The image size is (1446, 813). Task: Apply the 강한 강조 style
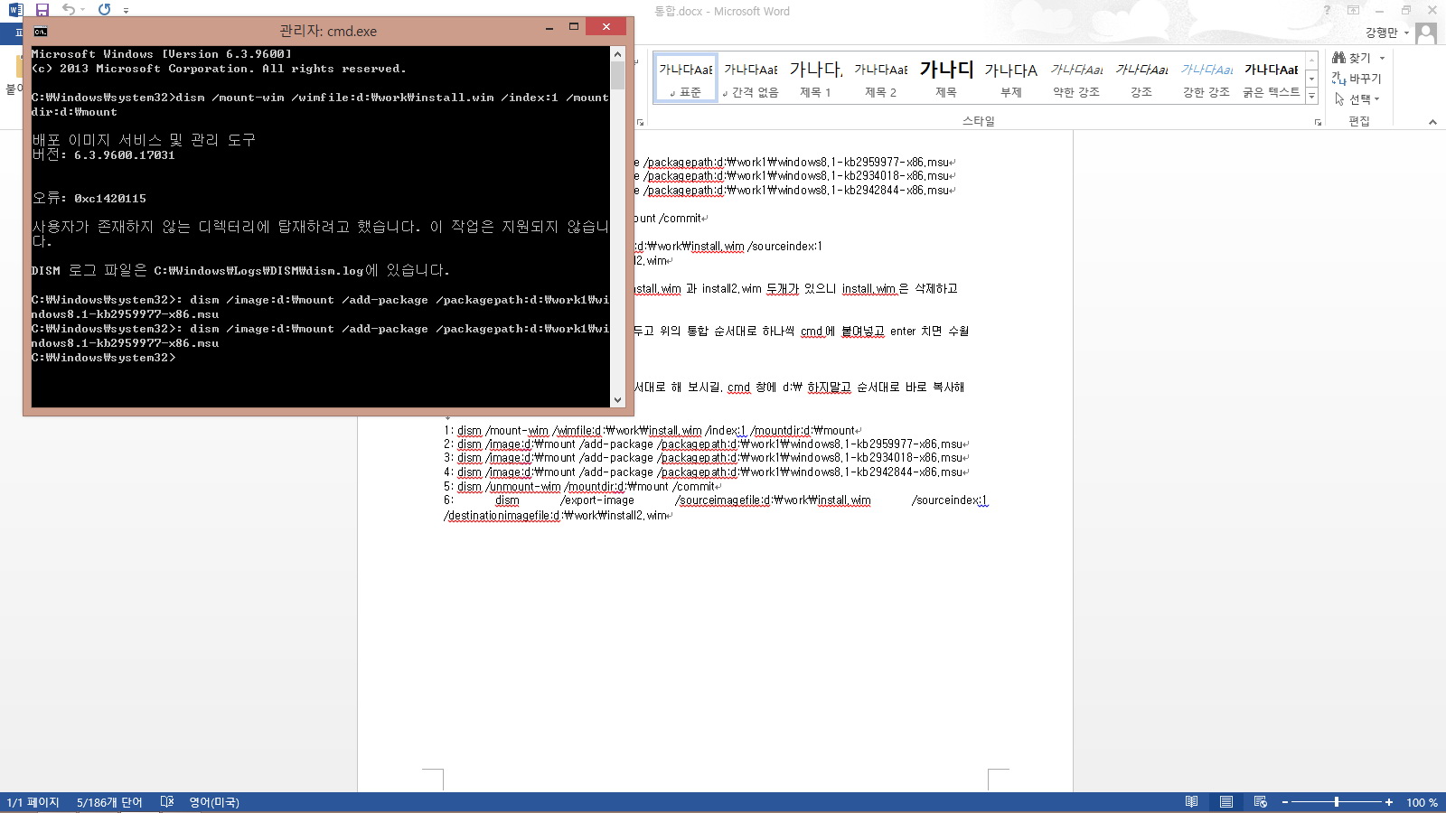(1206, 78)
